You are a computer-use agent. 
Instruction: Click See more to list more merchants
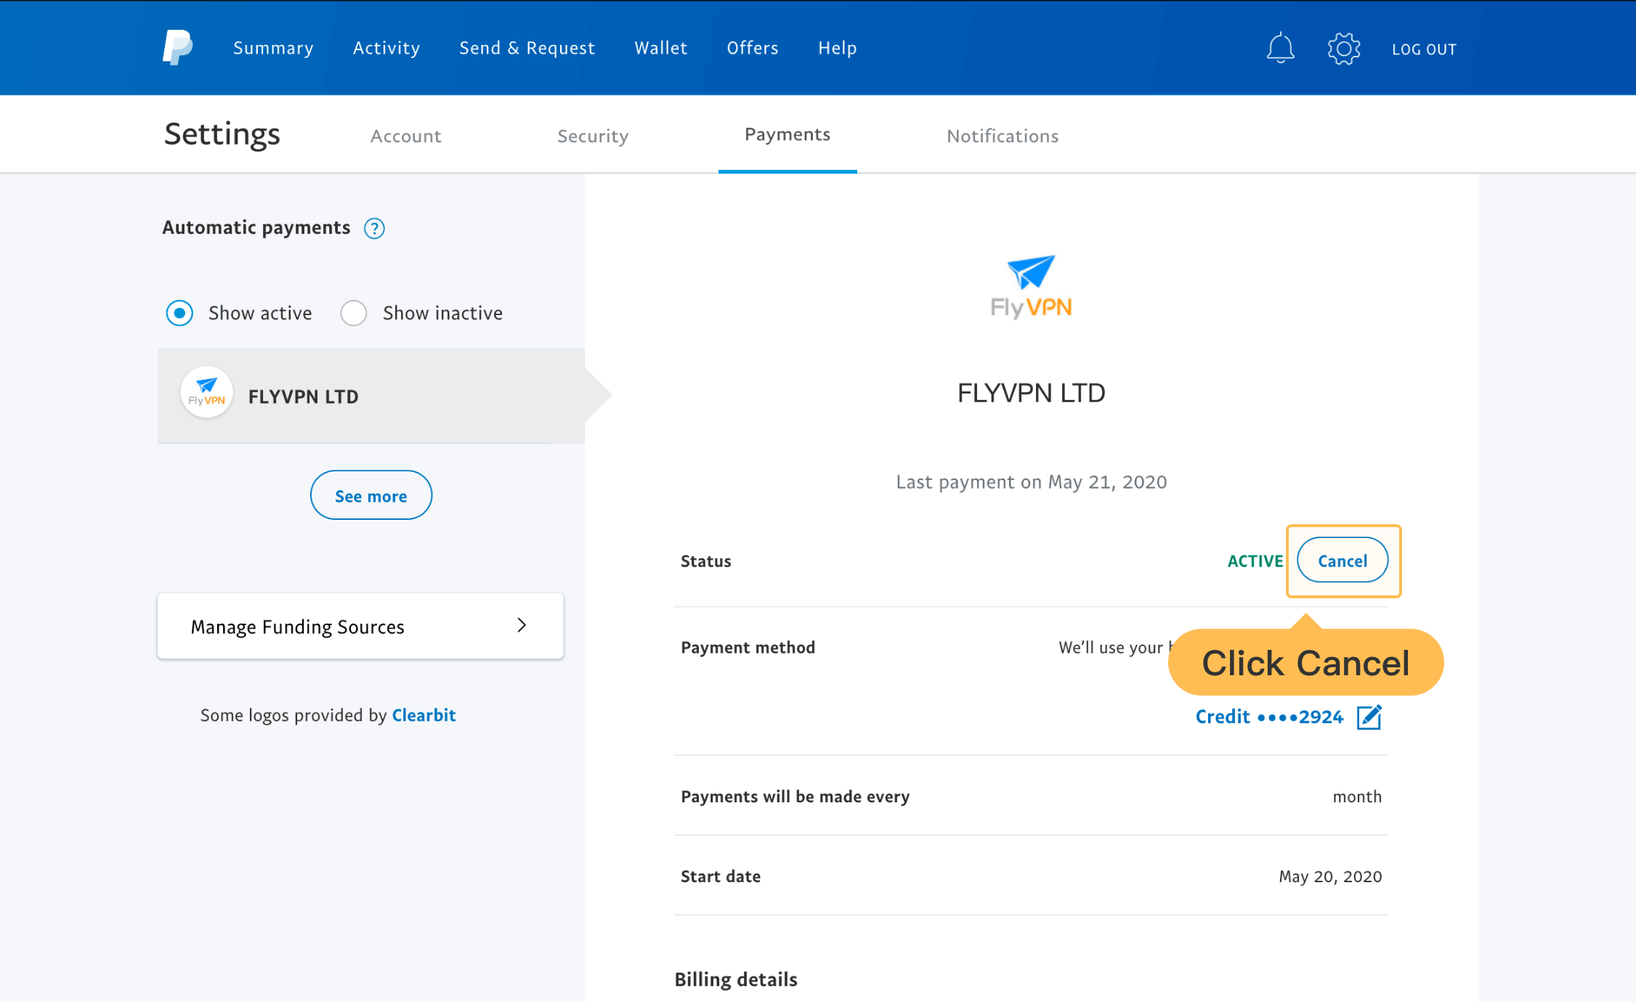[x=370, y=495]
